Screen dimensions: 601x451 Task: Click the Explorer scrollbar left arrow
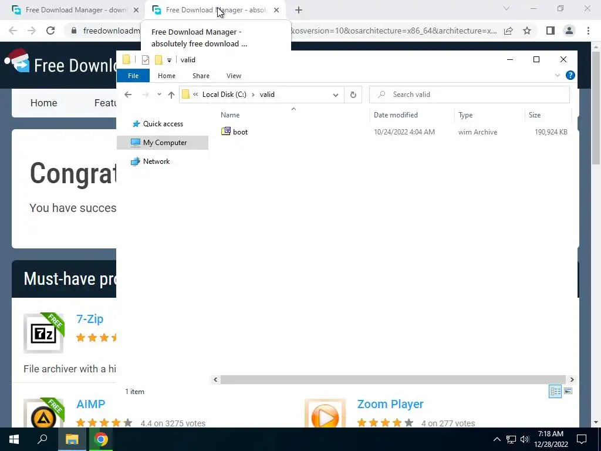(x=215, y=380)
